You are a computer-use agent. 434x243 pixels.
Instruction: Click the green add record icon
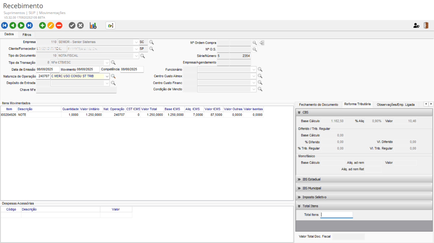click(42, 26)
